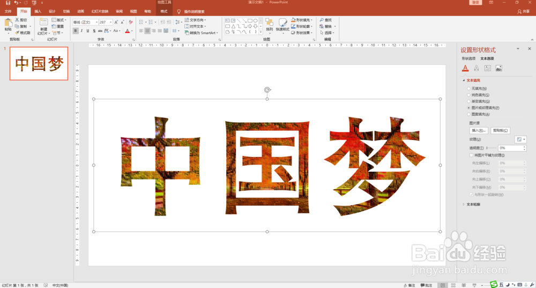536x288 pixels.
Task: Open Shape Effects (形状效果) dropdown
Action: [302, 33]
